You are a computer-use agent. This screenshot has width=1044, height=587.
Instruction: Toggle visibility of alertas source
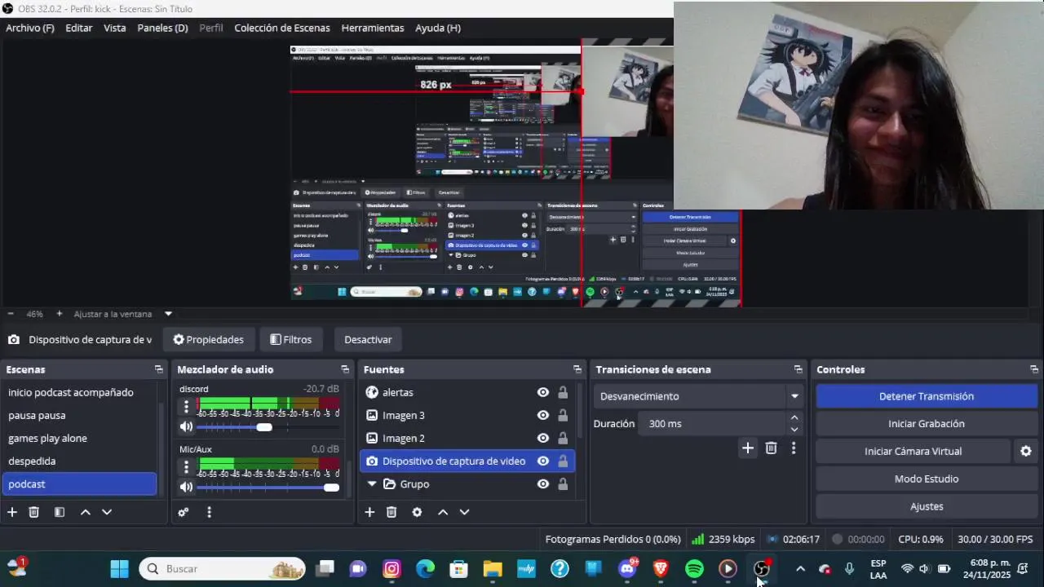pos(542,392)
